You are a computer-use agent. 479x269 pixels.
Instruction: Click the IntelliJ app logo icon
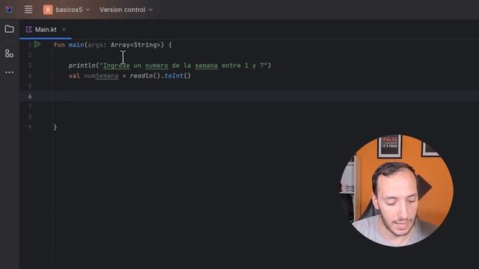point(8,10)
